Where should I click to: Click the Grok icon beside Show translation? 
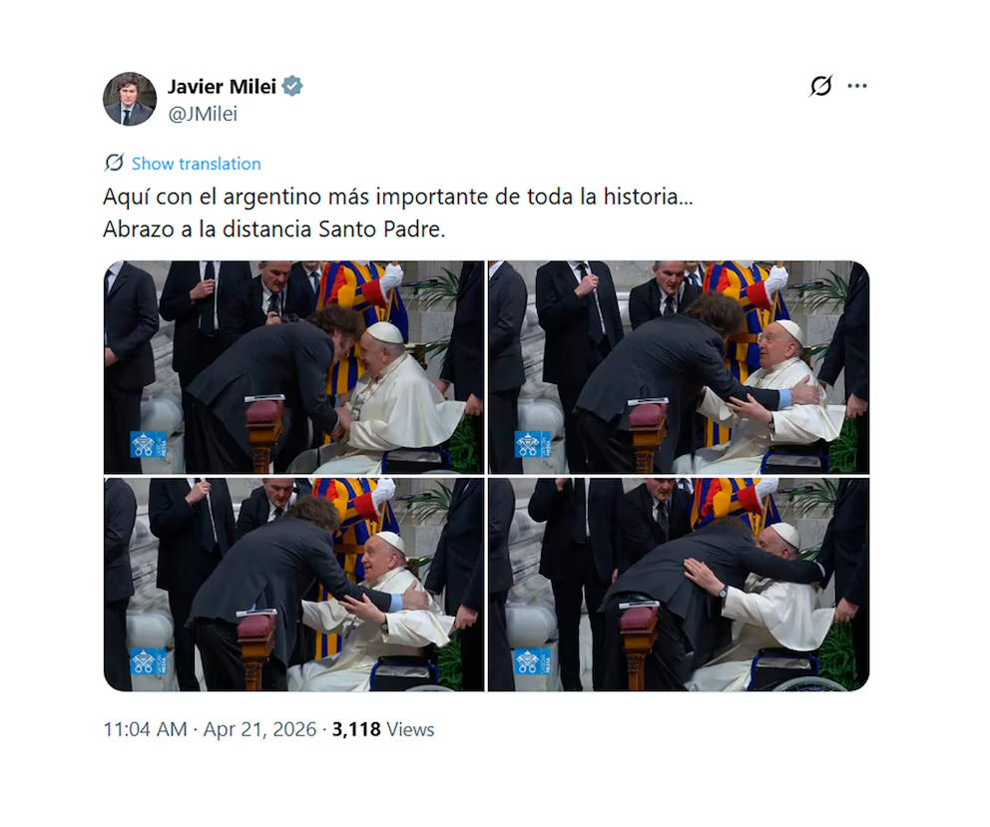tap(114, 163)
